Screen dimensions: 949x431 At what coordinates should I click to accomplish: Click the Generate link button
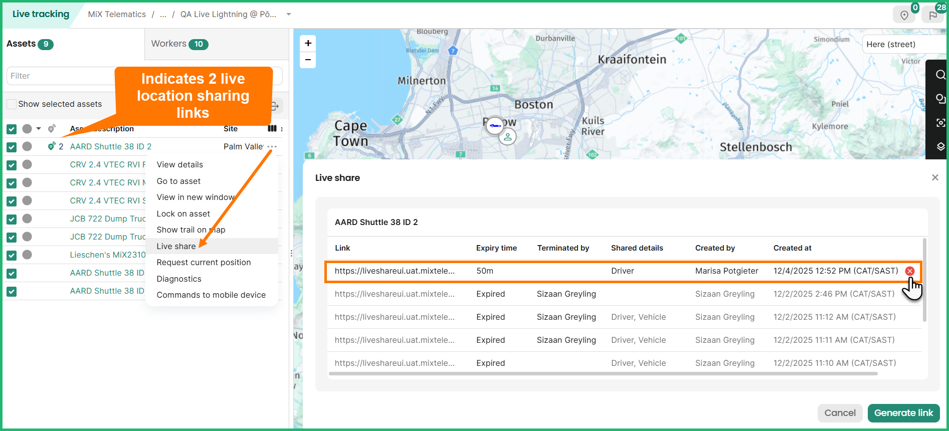pos(903,413)
